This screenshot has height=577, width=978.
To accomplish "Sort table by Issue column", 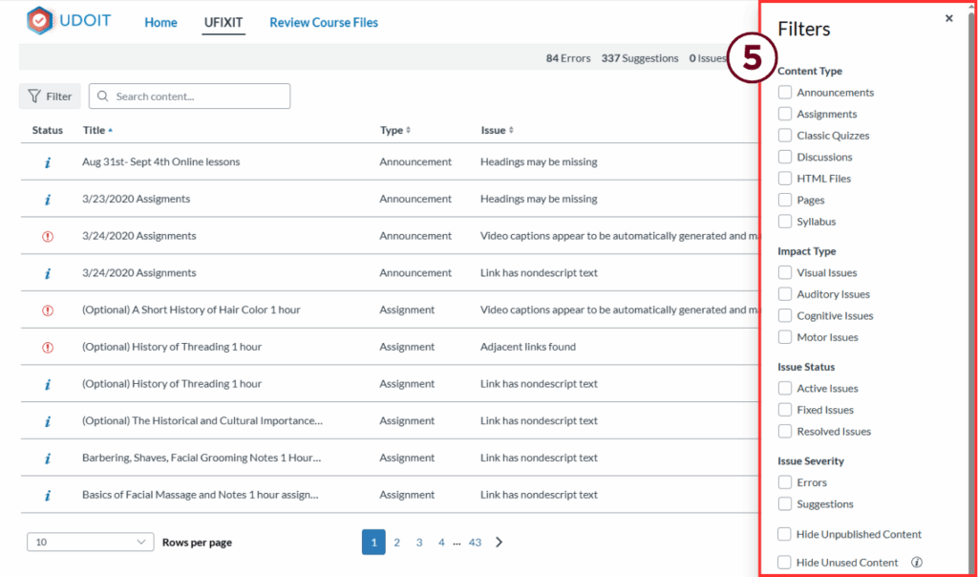I will point(511,130).
